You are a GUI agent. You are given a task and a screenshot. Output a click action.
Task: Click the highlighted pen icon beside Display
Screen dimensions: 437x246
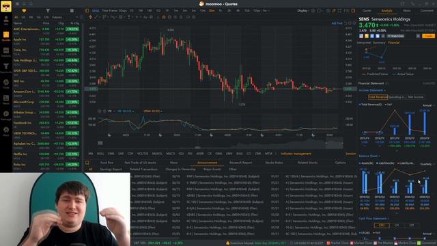[x=334, y=11]
